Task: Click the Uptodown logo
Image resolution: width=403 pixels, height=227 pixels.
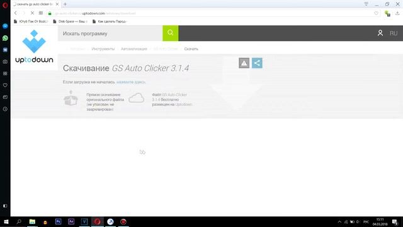Action: (x=34, y=47)
